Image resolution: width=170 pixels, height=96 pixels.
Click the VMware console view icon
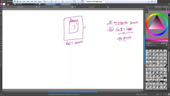pos(82,2)
